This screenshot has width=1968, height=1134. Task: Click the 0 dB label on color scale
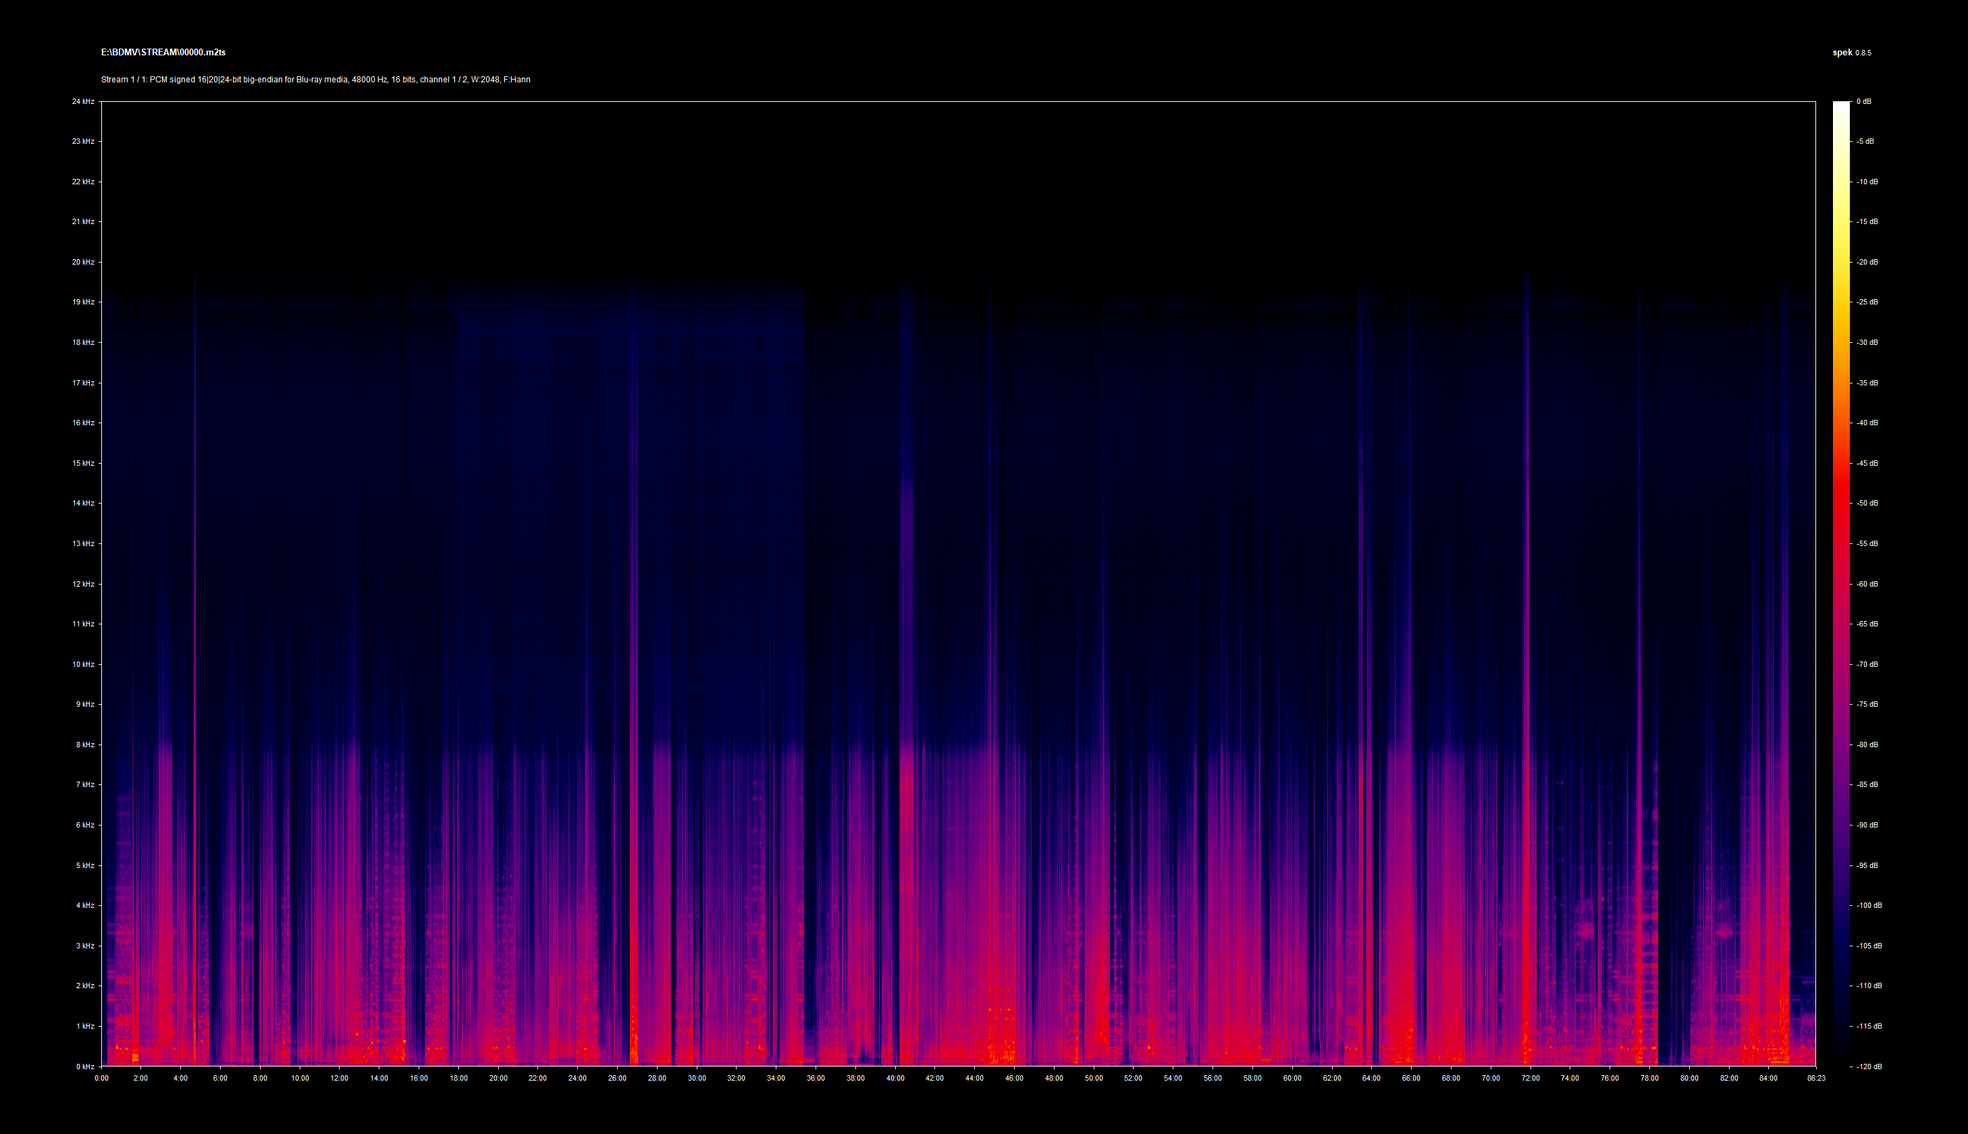click(1863, 101)
